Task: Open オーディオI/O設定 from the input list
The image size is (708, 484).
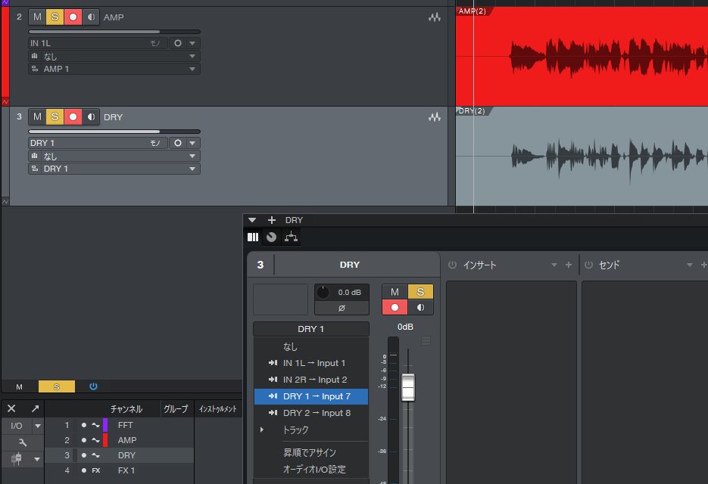Action: 313,469
